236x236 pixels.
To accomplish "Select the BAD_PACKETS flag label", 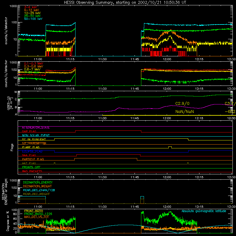I will pos(32,171).
